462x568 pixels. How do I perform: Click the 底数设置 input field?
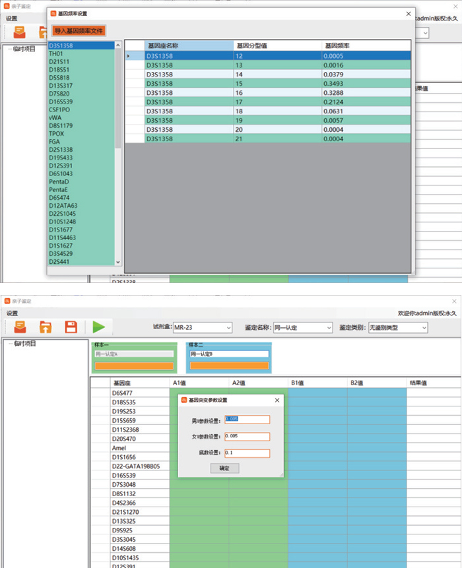(x=247, y=453)
